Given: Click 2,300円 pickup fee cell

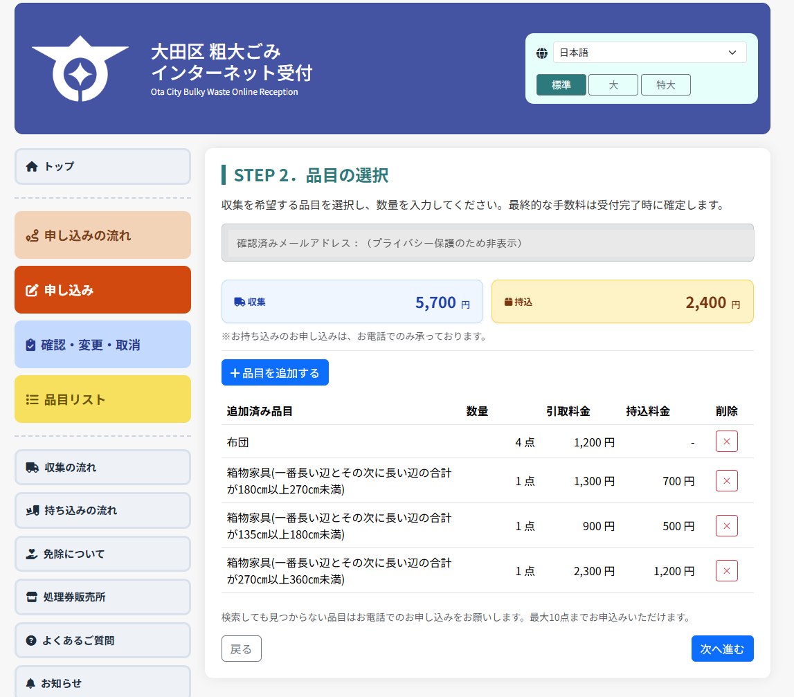Looking at the screenshot, I should coord(595,571).
